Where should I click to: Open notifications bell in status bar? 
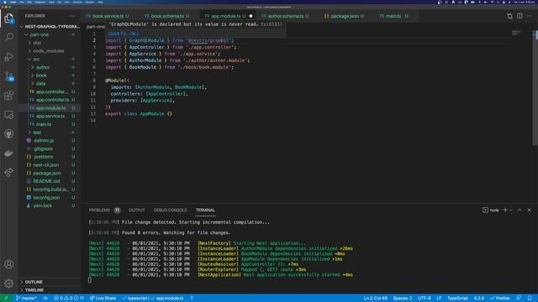tap(530, 299)
